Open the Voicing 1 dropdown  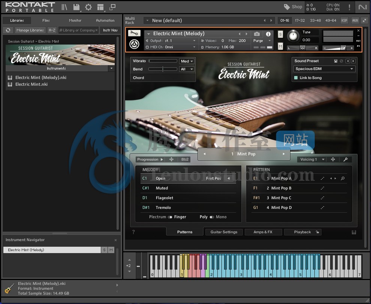(x=312, y=159)
